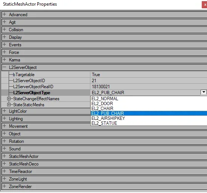The width and height of the screenshot is (207, 193).
Task: Choose EL2_CHAIR from the type list
Action: (x=149, y=109)
